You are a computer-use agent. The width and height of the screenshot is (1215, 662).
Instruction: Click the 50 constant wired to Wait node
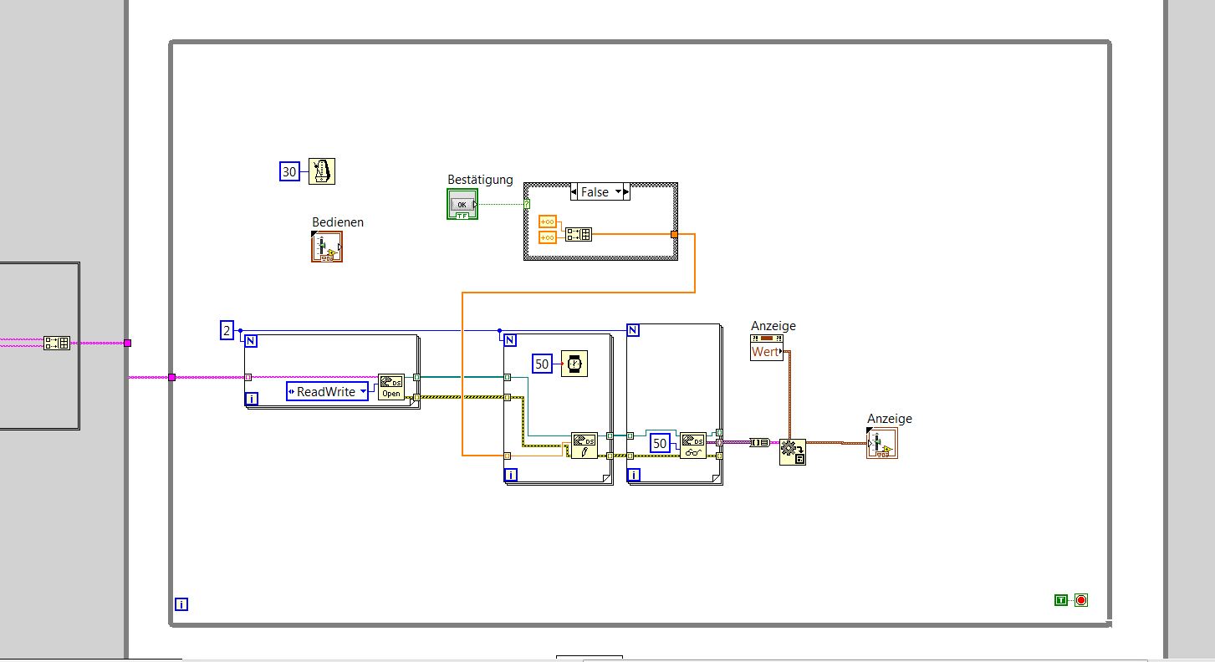tap(543, 364)
